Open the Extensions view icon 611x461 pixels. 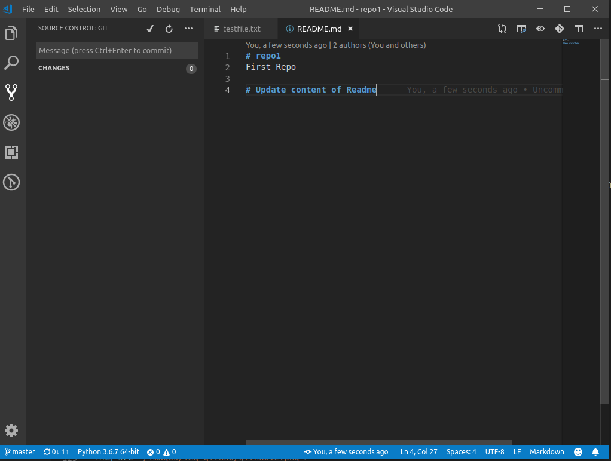pyautogui.click(x=11, y=152)
